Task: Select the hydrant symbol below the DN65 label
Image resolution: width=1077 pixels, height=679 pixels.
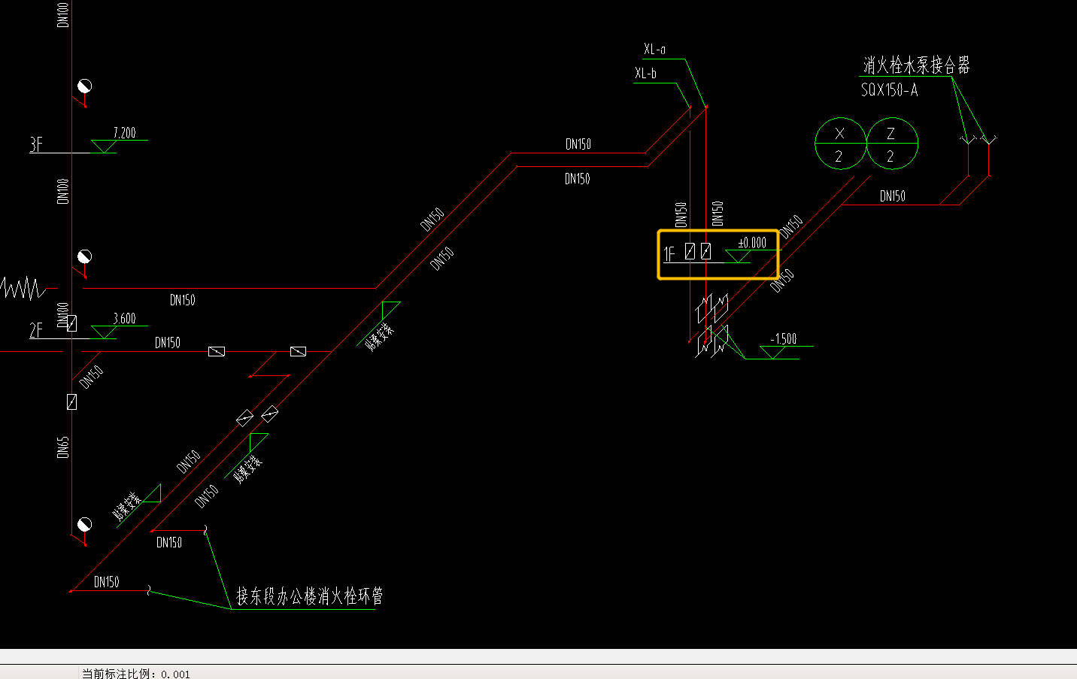Action: (x=84, y=524)
